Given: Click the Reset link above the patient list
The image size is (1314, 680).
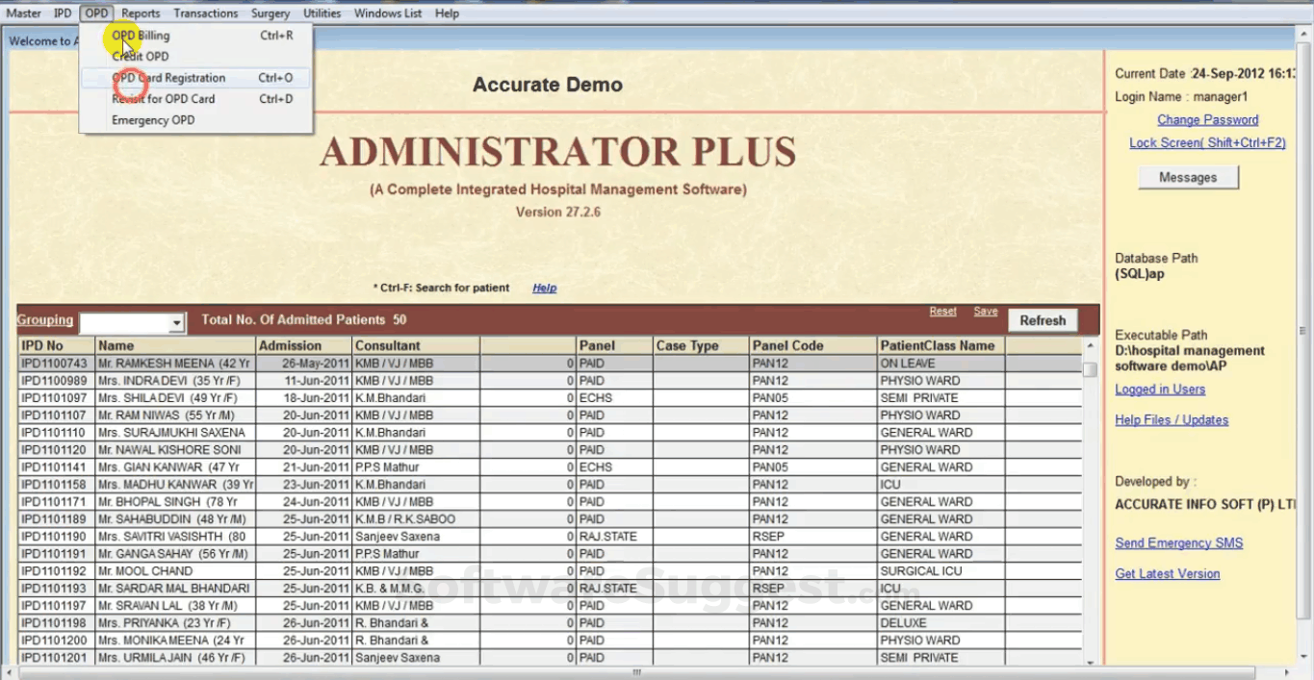Looking at the screenshot, I should coord(942,311).
